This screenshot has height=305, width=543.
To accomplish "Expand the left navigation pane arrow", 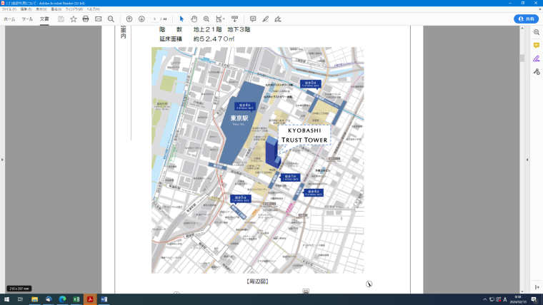I will tap(2, 160).
